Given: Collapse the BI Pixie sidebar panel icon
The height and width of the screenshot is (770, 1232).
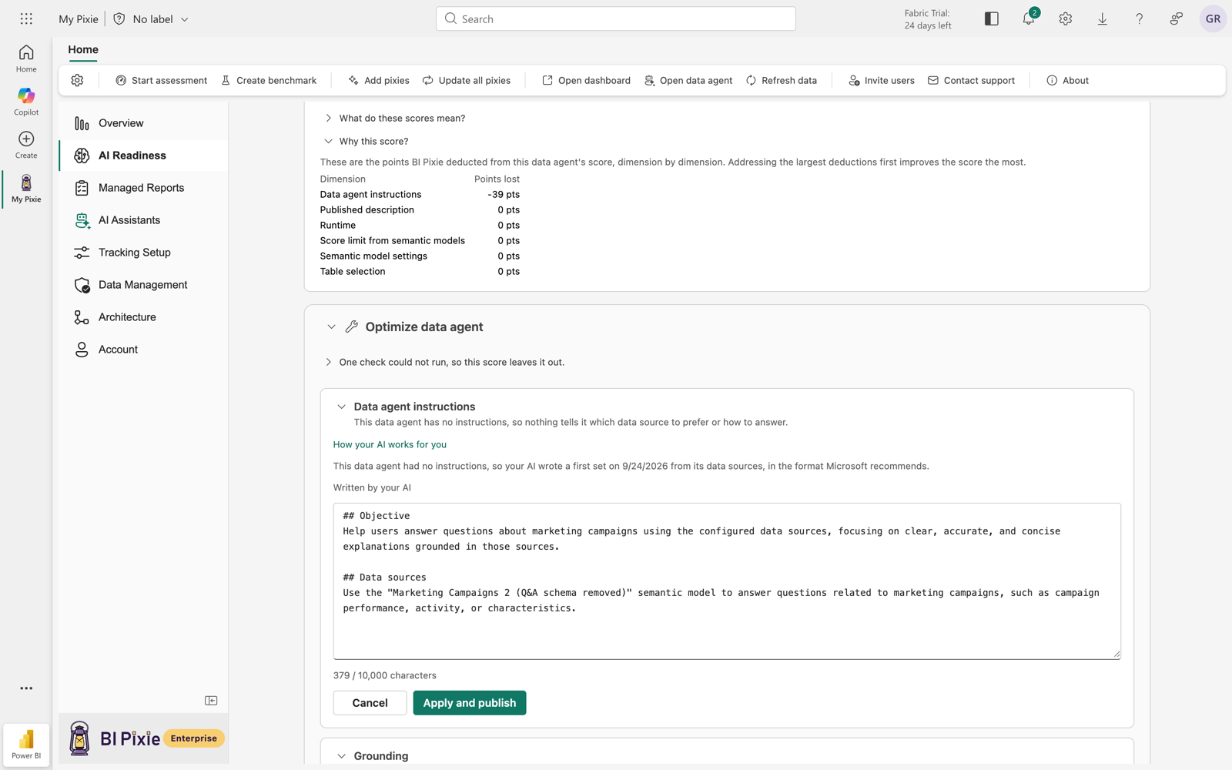Looking at the screenshot, I should click(x=211, y=701).
